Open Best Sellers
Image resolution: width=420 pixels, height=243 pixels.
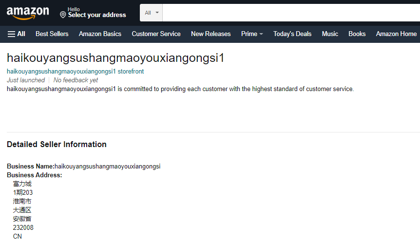(52, 34)
